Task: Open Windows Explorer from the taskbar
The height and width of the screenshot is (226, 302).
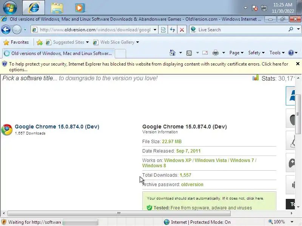Action: [57, 8]
